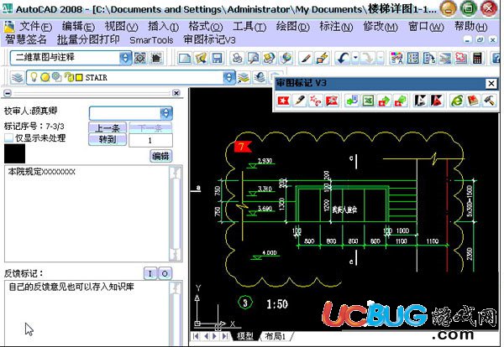Click the 转到 number input field
This screenshot has height=347, width=504.
point(150,140)
